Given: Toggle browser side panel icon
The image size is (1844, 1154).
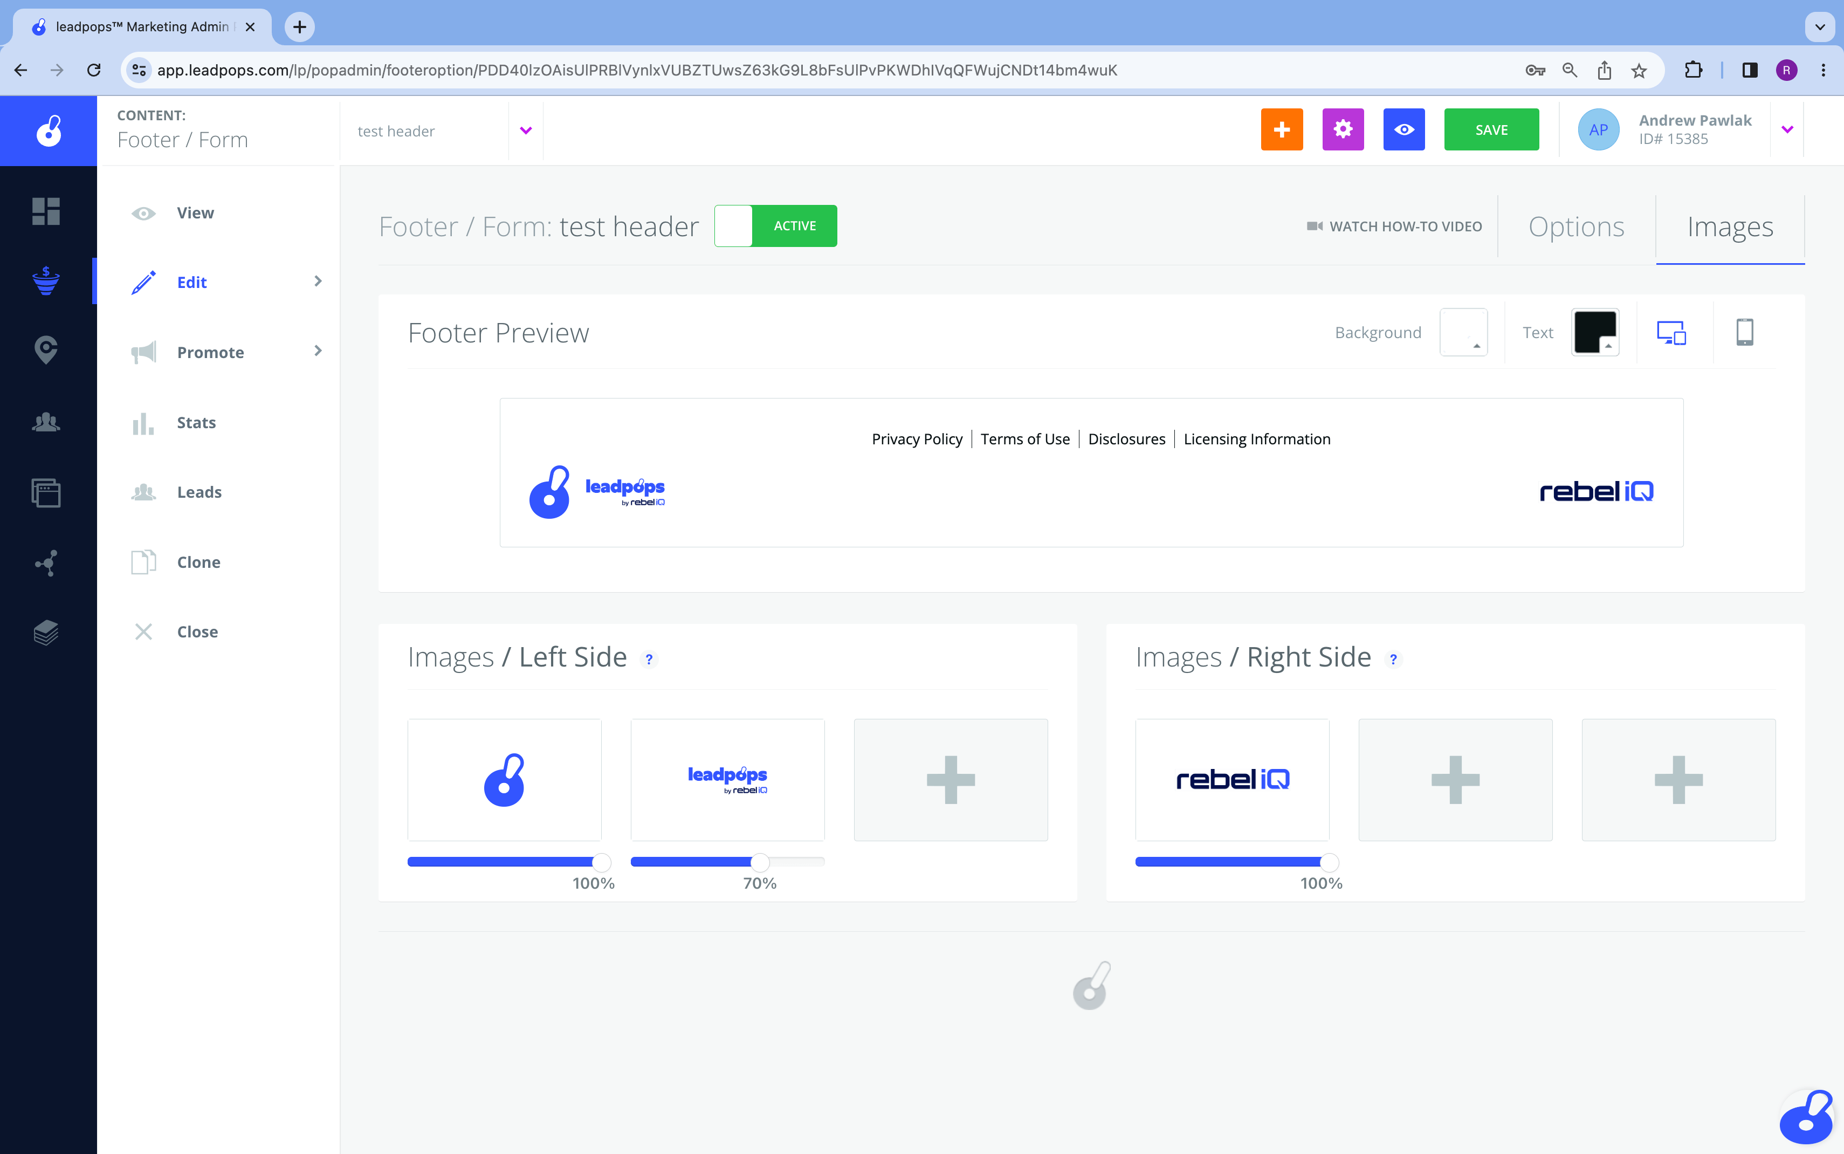Looking at the screenshot, I should [x=1750, y=70].
